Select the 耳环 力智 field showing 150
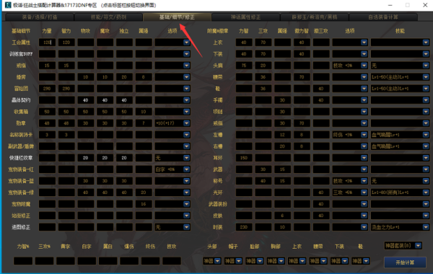Viewport: 433px width, 274px height. click(244, 158)
